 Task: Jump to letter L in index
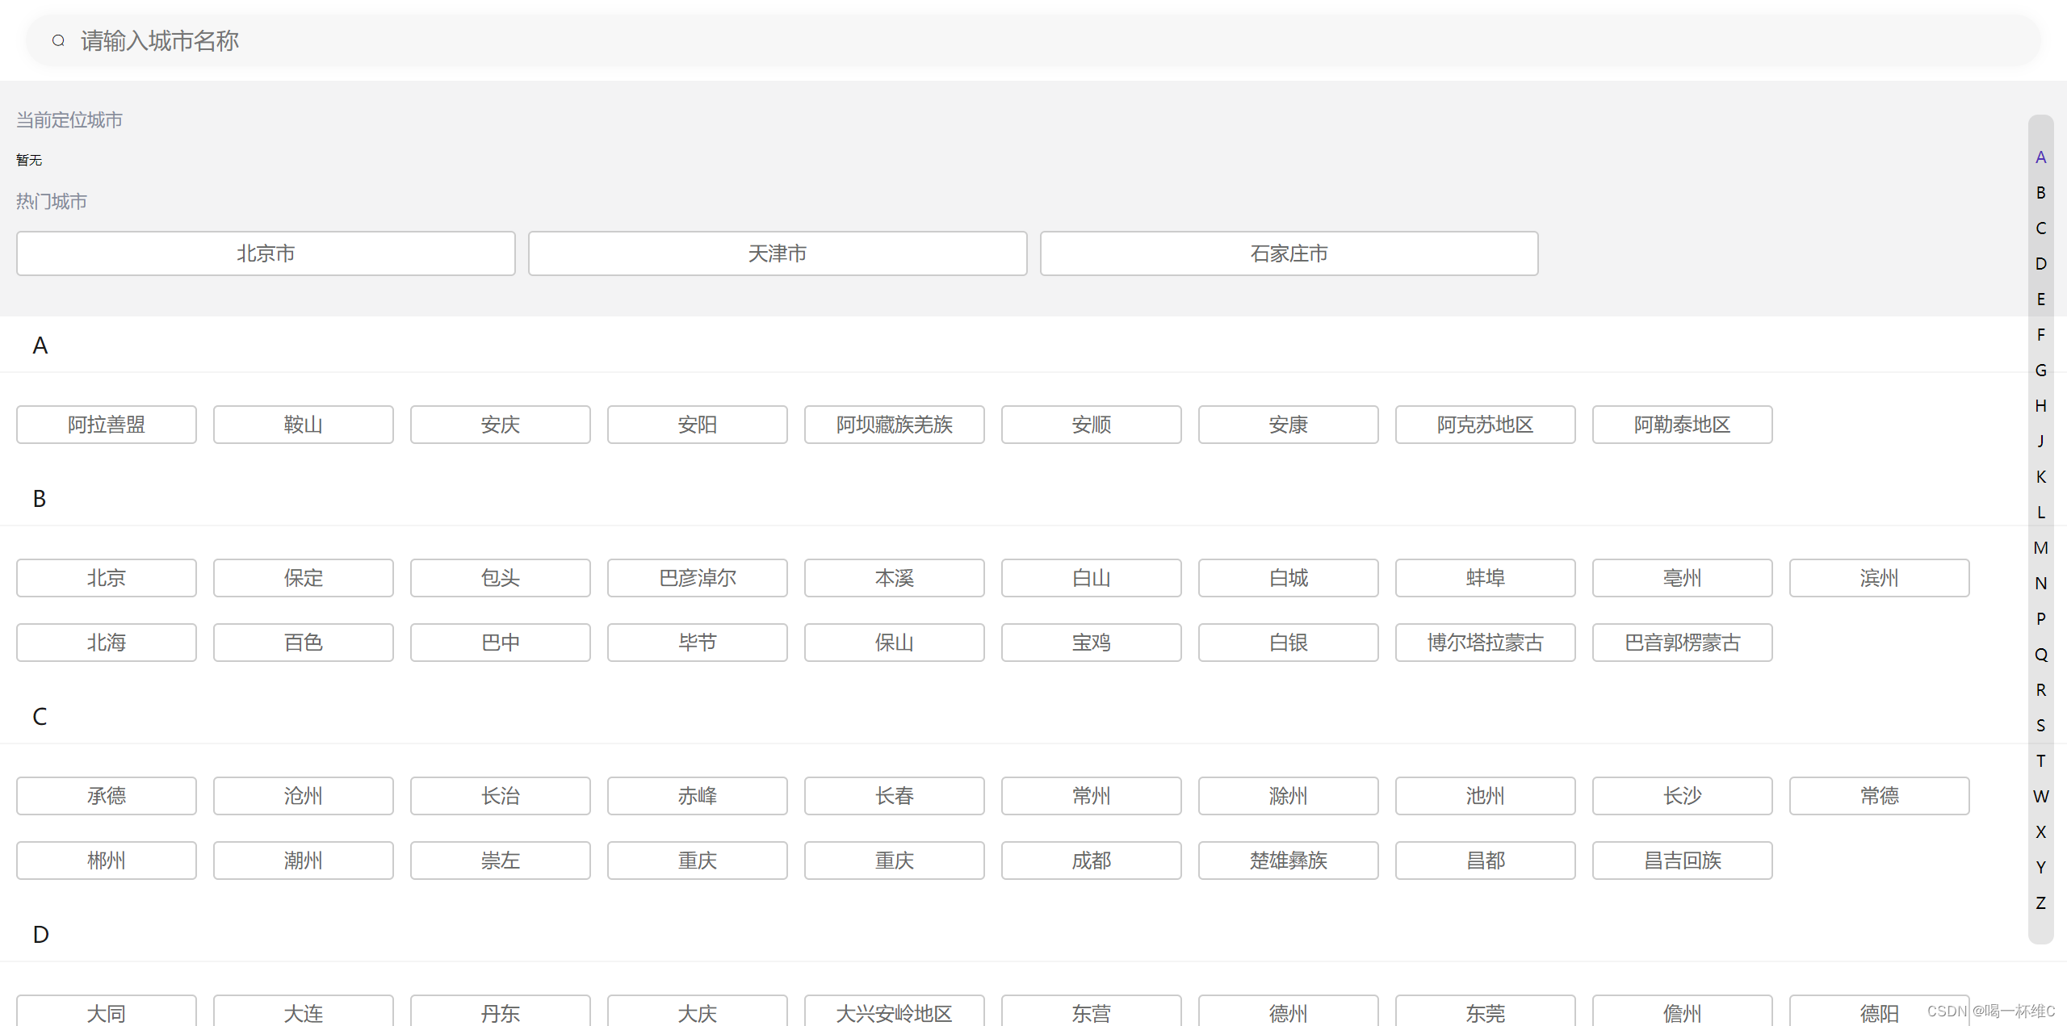click(x=2040, y=513)
